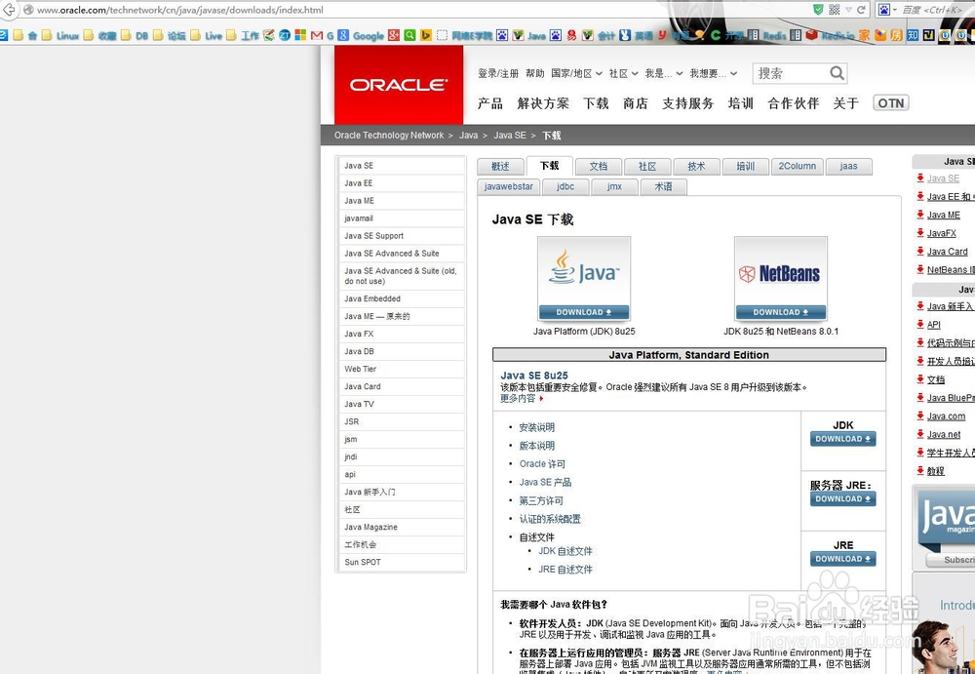
Task: Click the reload page icon in address bar
Action: coord(861,10)
